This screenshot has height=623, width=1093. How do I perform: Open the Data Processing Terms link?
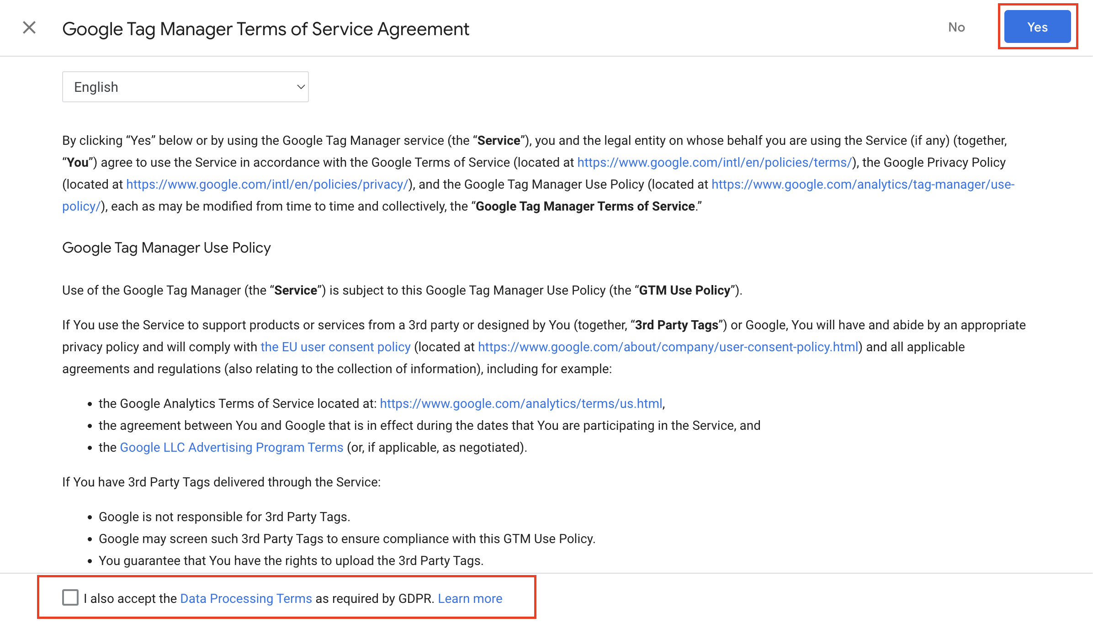point(246,598)
